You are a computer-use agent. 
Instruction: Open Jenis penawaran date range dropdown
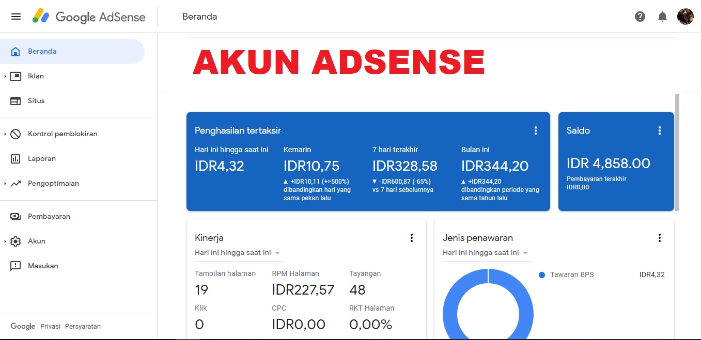[x=487, y=253]
